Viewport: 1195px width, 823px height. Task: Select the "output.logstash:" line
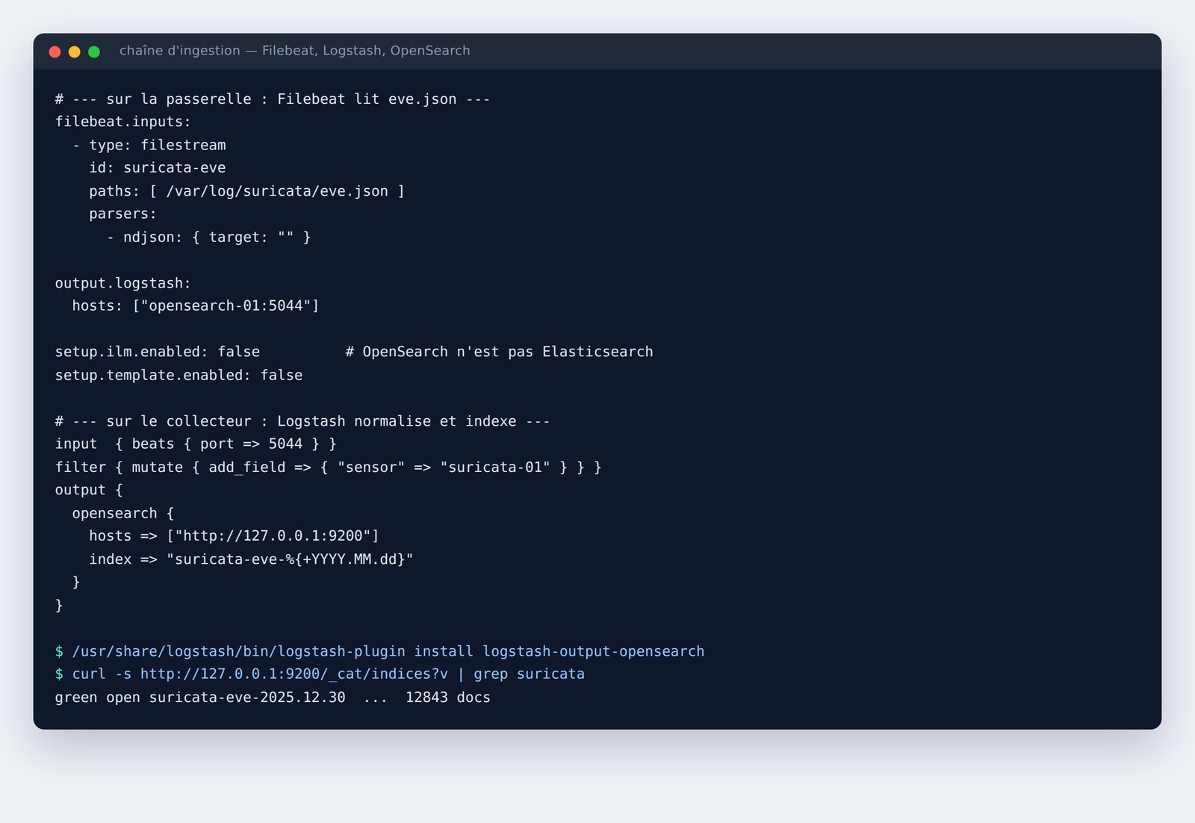pos(123,283)
